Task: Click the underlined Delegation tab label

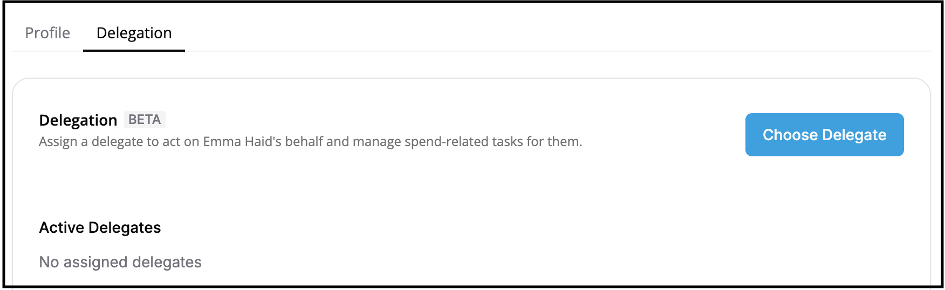Action: pos(134,33)
